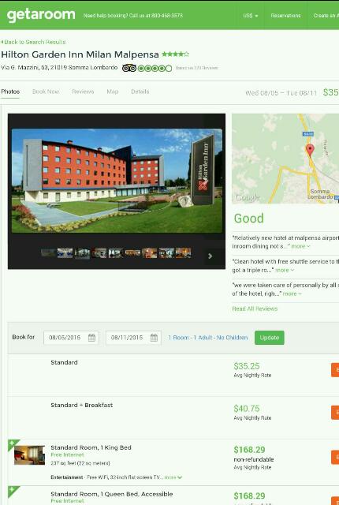Open the US$ currency dropdown

(x=251, y=16)
